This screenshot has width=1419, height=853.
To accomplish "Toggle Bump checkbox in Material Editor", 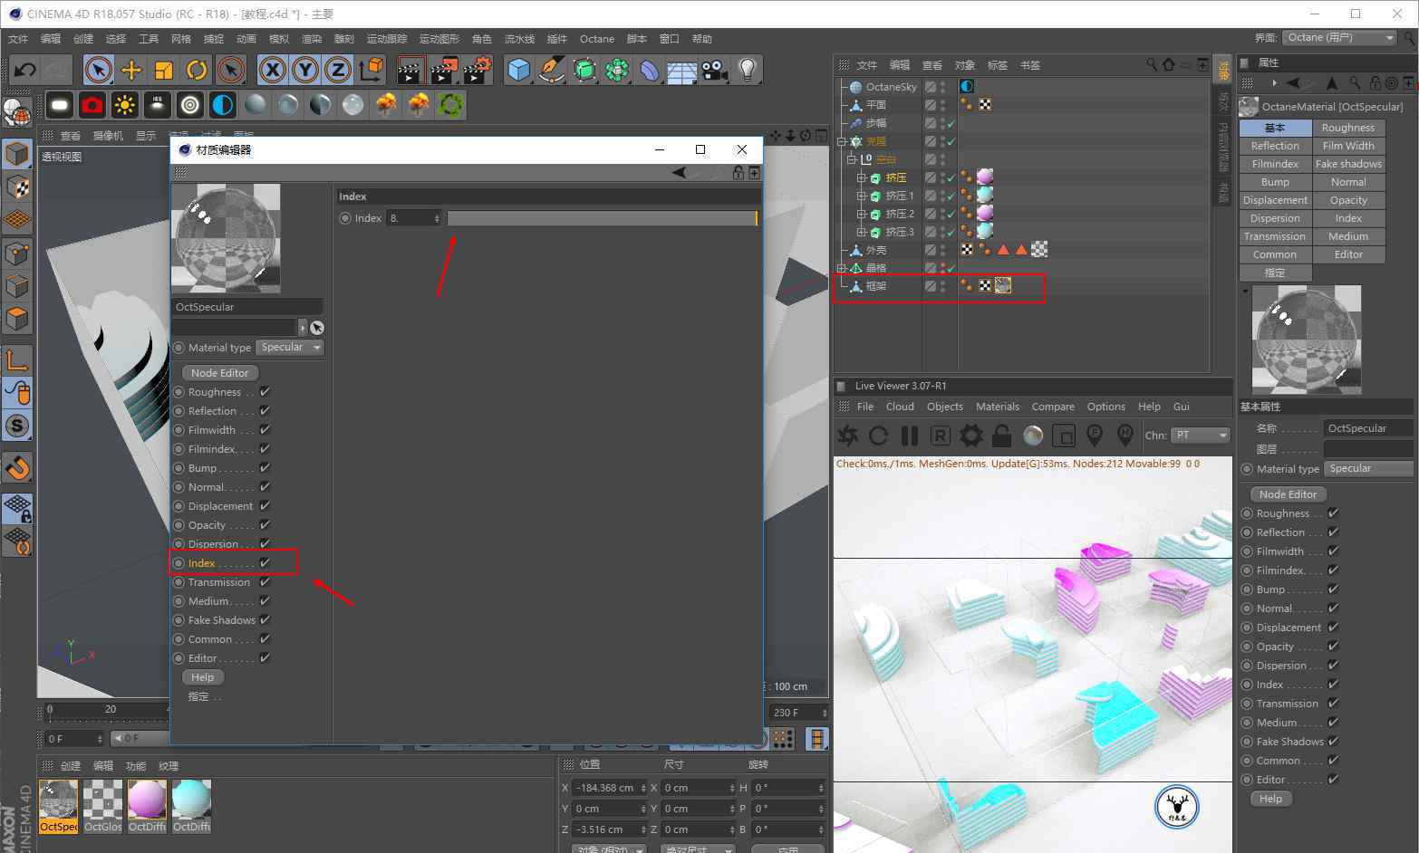I will point(265,468).
